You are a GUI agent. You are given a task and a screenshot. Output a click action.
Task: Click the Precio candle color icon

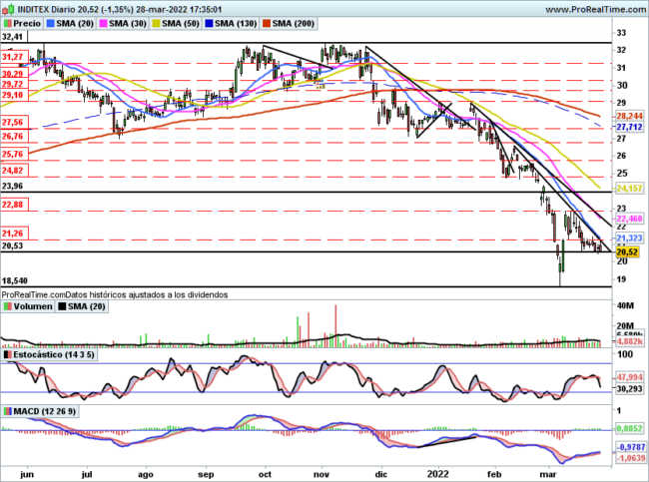coord(8,24)
